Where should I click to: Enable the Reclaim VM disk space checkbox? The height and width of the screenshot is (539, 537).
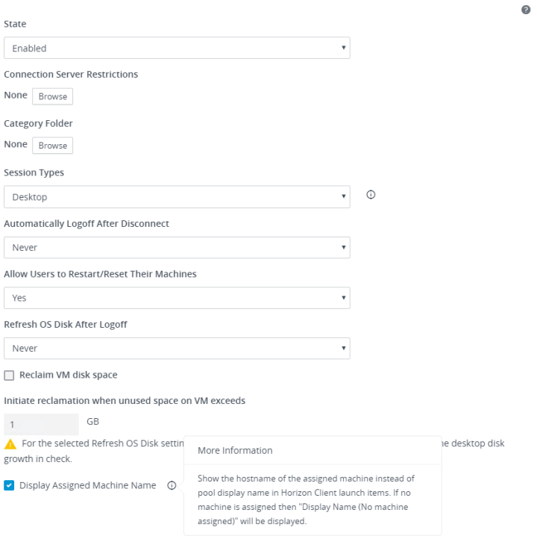click(x=10, y=375)
